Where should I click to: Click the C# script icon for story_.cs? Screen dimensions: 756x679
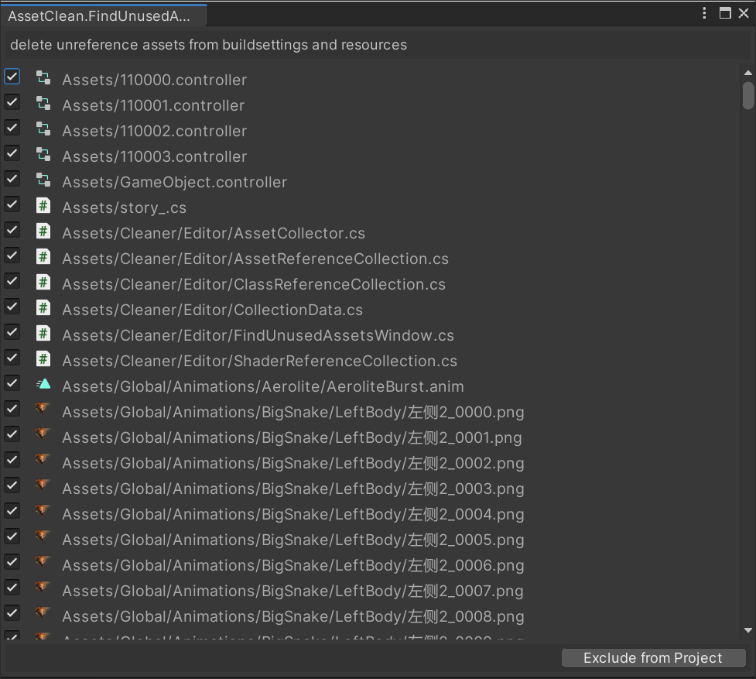43,205
